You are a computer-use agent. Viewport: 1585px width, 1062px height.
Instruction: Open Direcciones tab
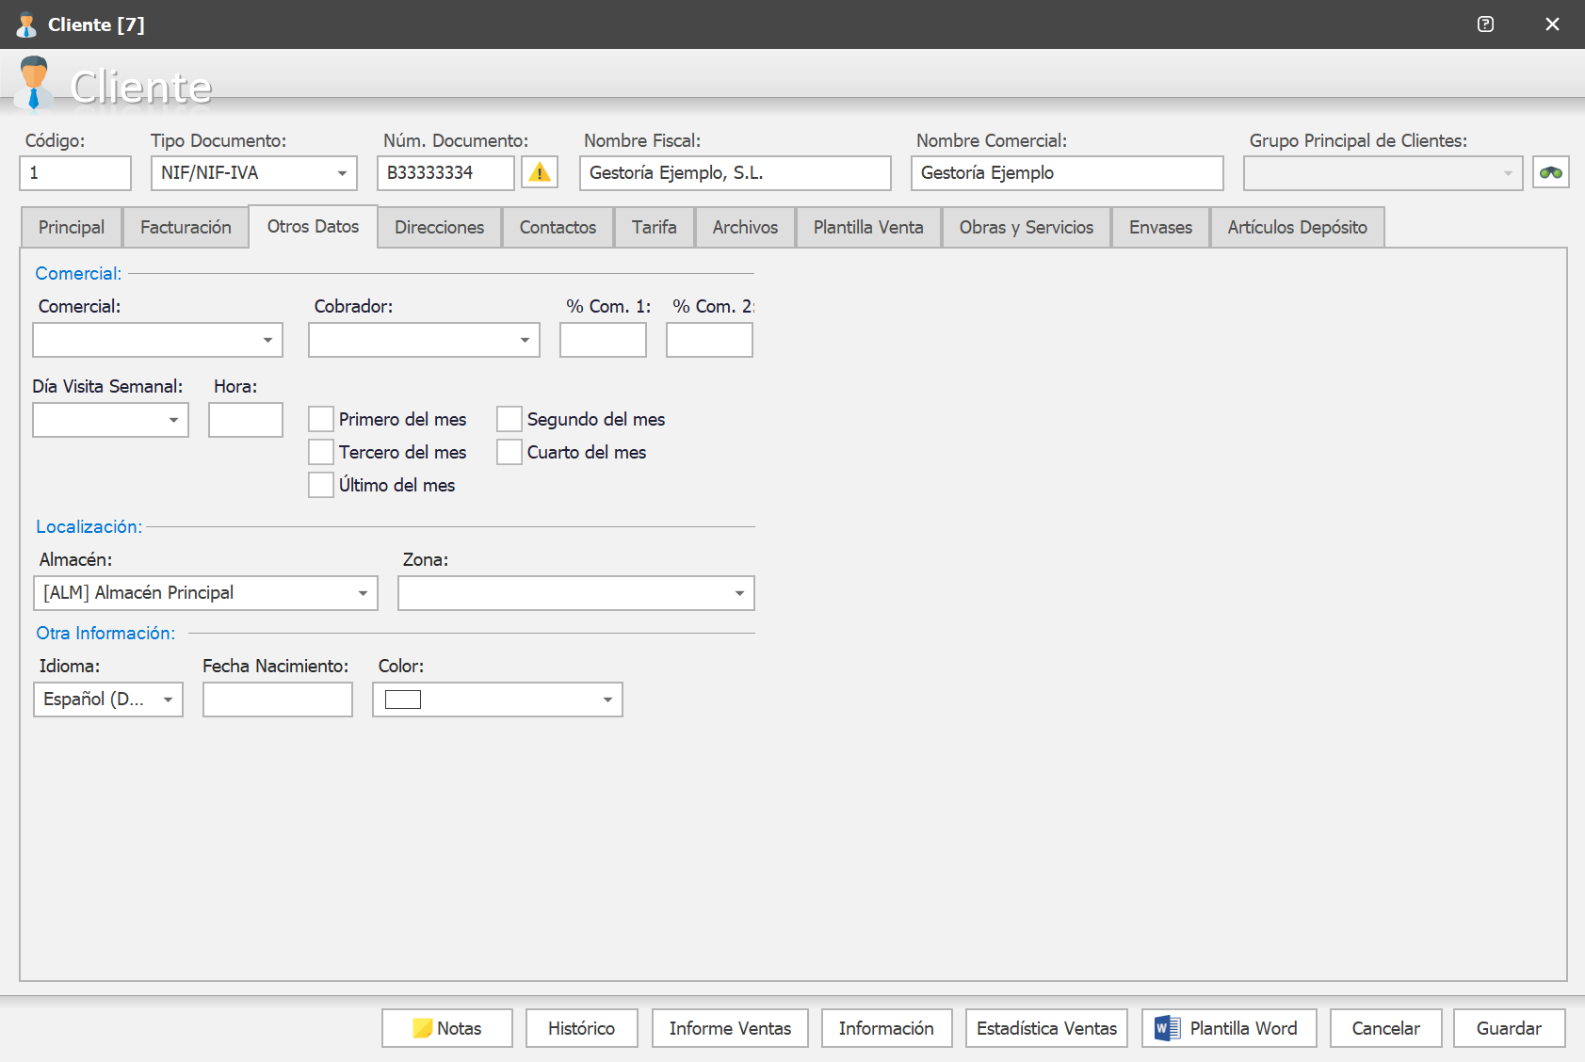439,227
